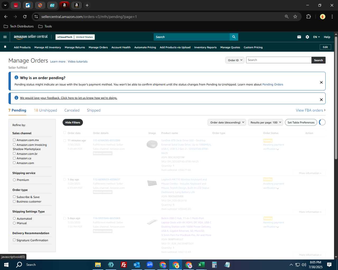The width and height of the screenshot is (338, 270).
Task: Reload the page
Action: coord(25,17)
